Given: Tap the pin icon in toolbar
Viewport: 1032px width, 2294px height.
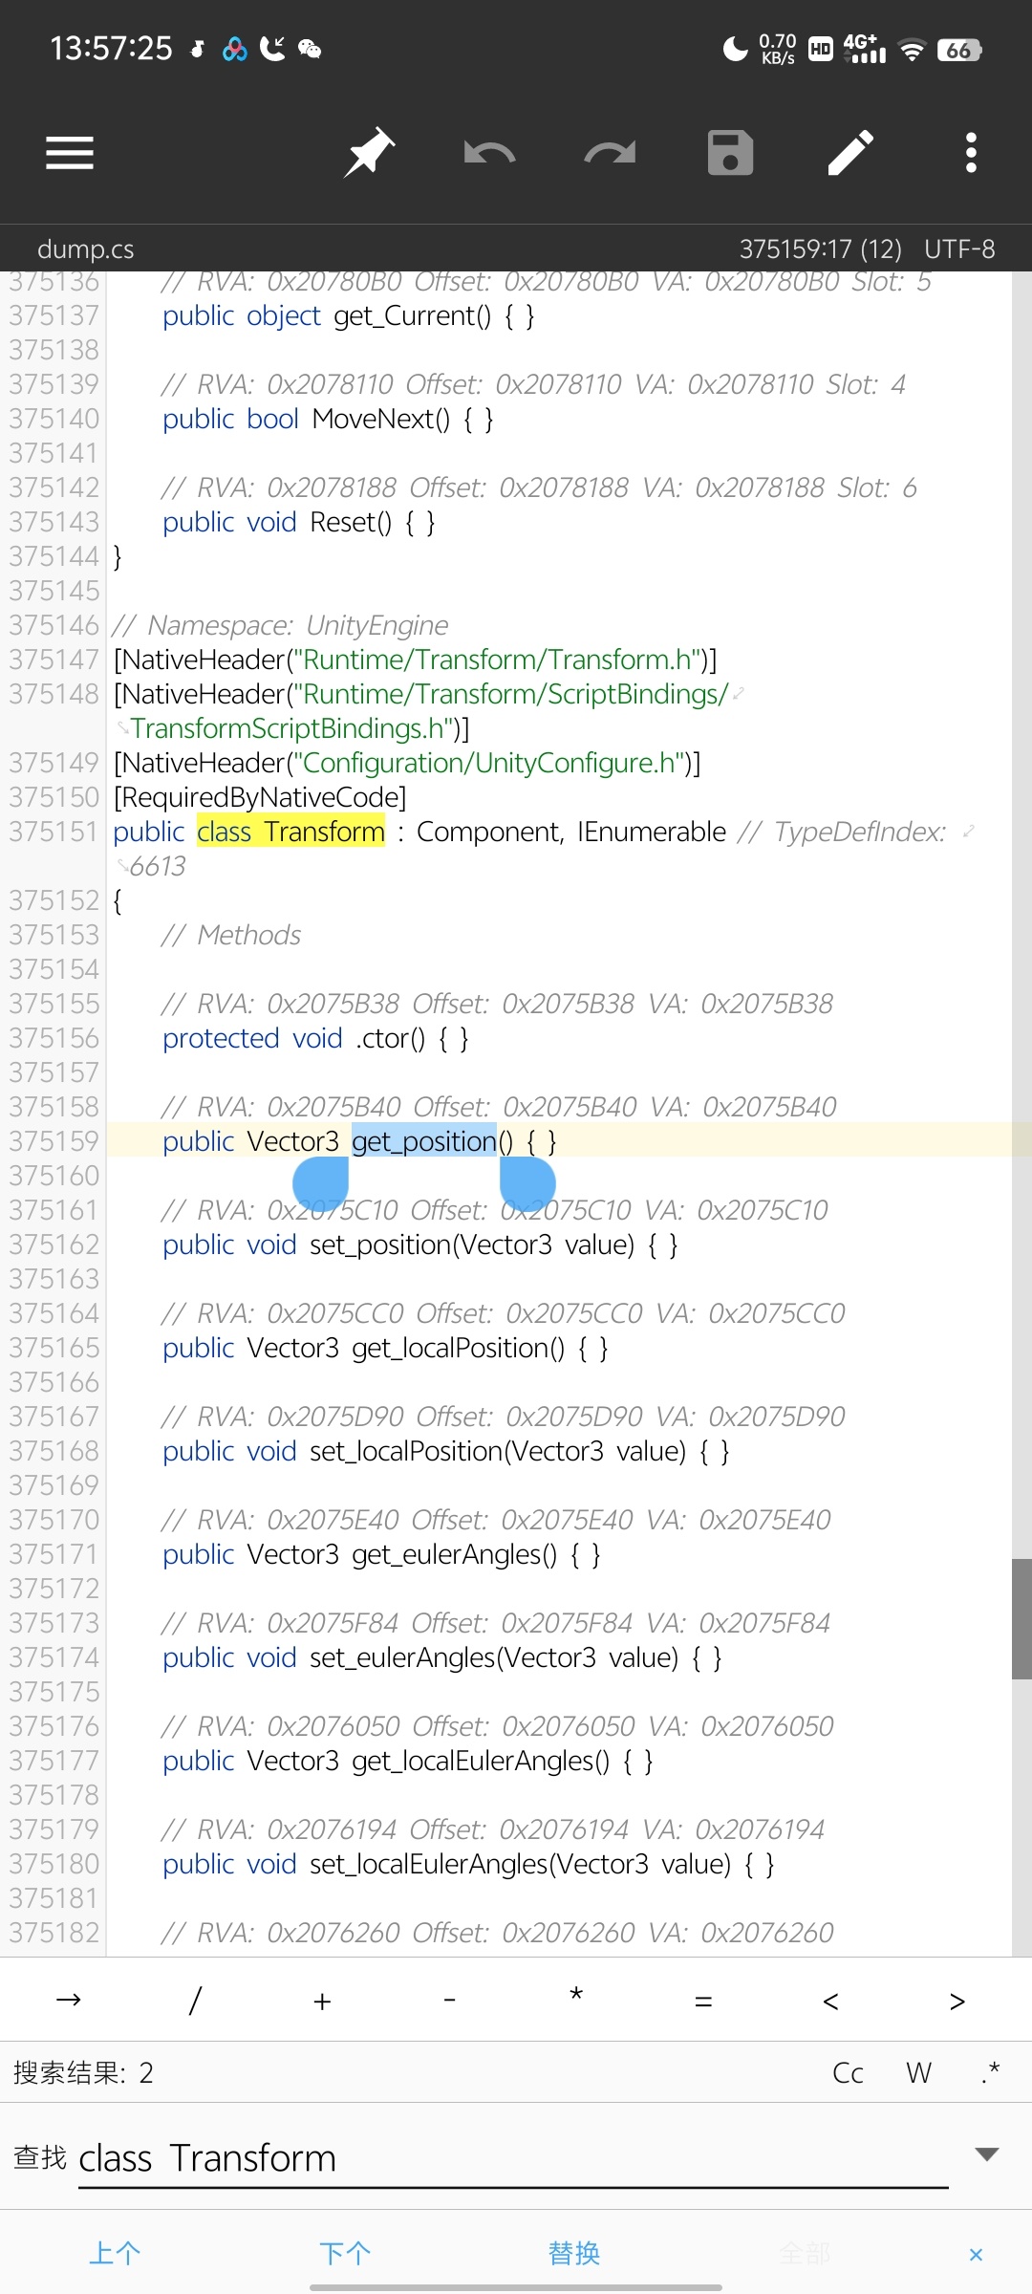Looking at the screenshot, I should click(369, 153).
